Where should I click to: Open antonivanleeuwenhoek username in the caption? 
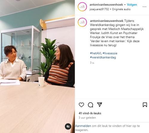(x=107, y=21)
